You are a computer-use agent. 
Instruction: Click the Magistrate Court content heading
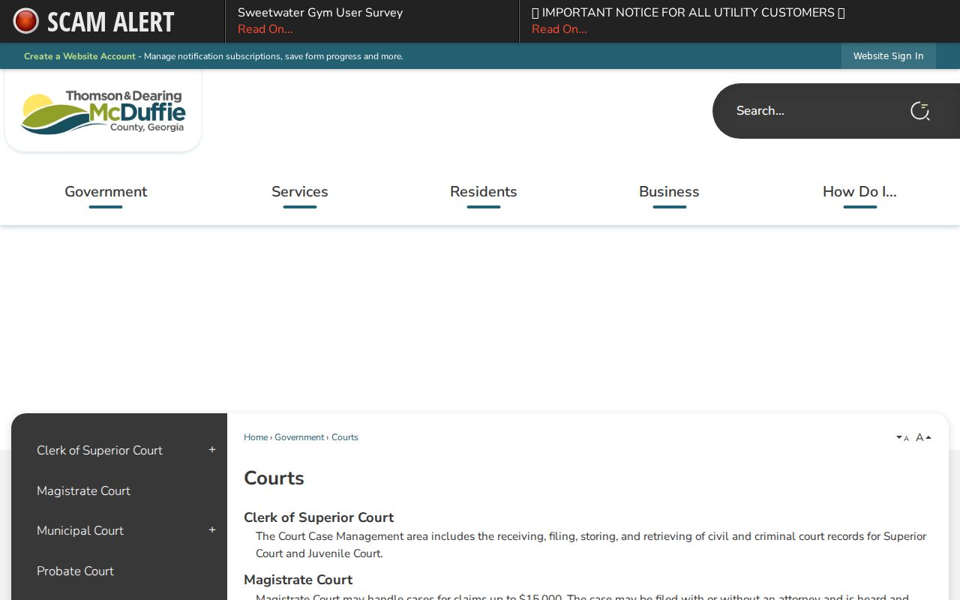coord(298,580)
